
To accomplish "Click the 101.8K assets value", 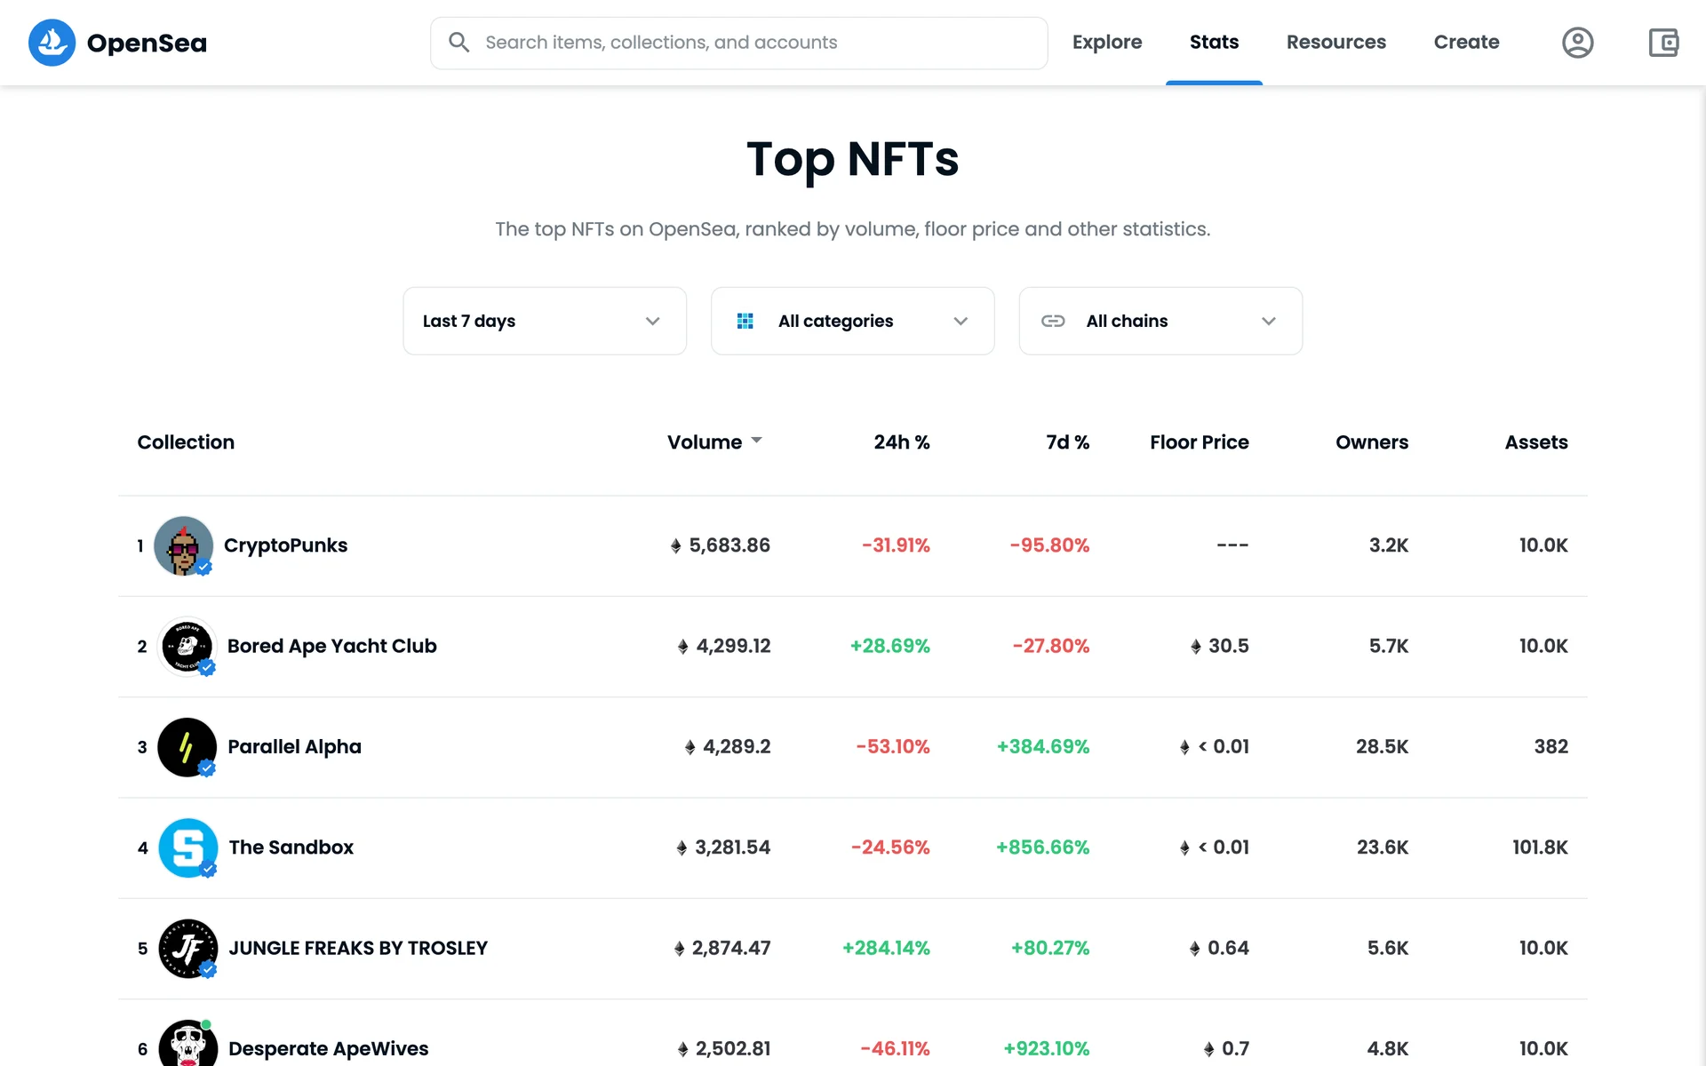I will click(x=1540, y=847).
